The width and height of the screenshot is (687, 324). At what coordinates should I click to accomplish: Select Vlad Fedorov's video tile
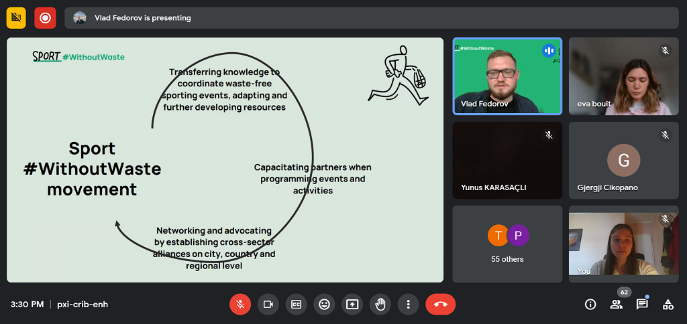(507, 76)
